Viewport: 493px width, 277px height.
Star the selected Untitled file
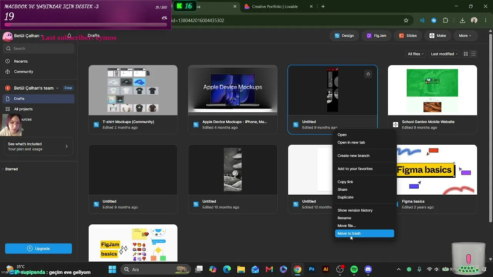click(368, 74)
